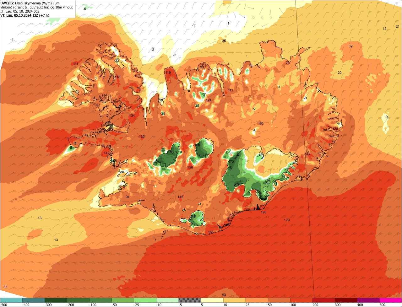The image size is (402, 307).
Task: Click the '32' value over the eastern sea
Action: tap(350, 46)
